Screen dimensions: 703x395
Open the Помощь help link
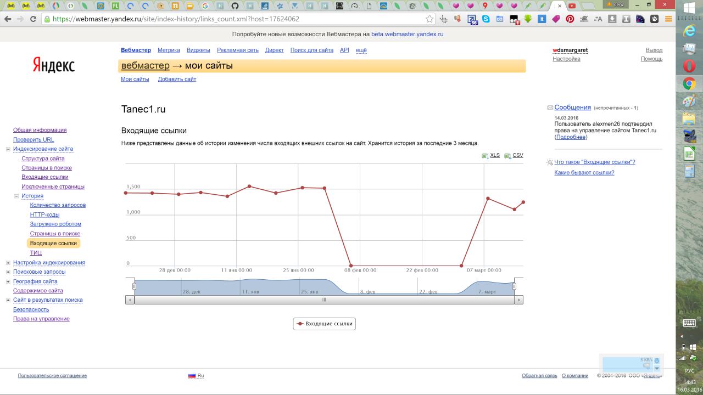651,59
